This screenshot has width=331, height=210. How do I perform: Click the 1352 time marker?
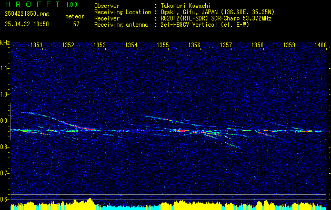click(x=68, y=45)
